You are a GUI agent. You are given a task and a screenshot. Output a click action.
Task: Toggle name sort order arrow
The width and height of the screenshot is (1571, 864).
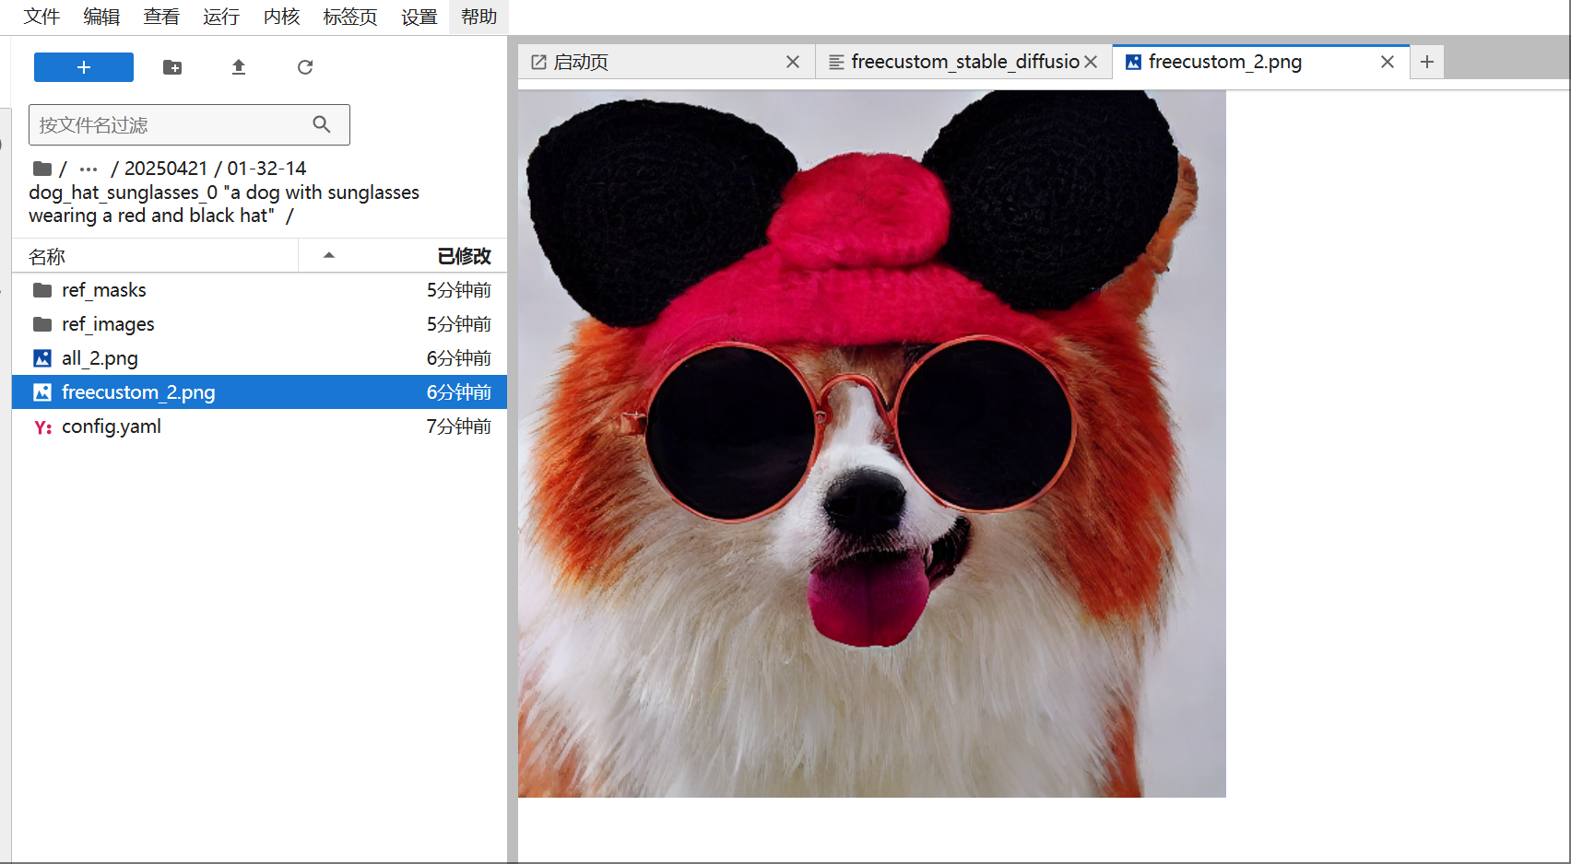[328, 256]
